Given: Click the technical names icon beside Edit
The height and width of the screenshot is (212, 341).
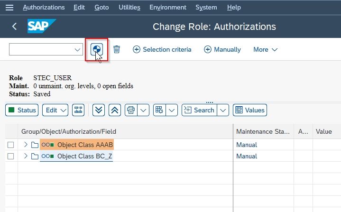Looking at the screenshot, I should coord(78,110).
